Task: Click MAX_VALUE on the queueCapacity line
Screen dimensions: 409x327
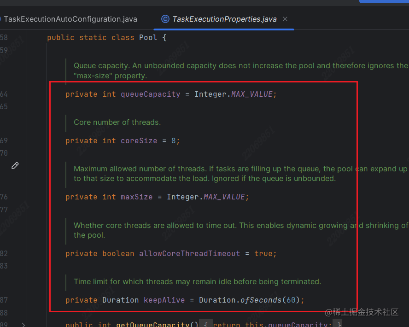Action: [x=252, y=94]
